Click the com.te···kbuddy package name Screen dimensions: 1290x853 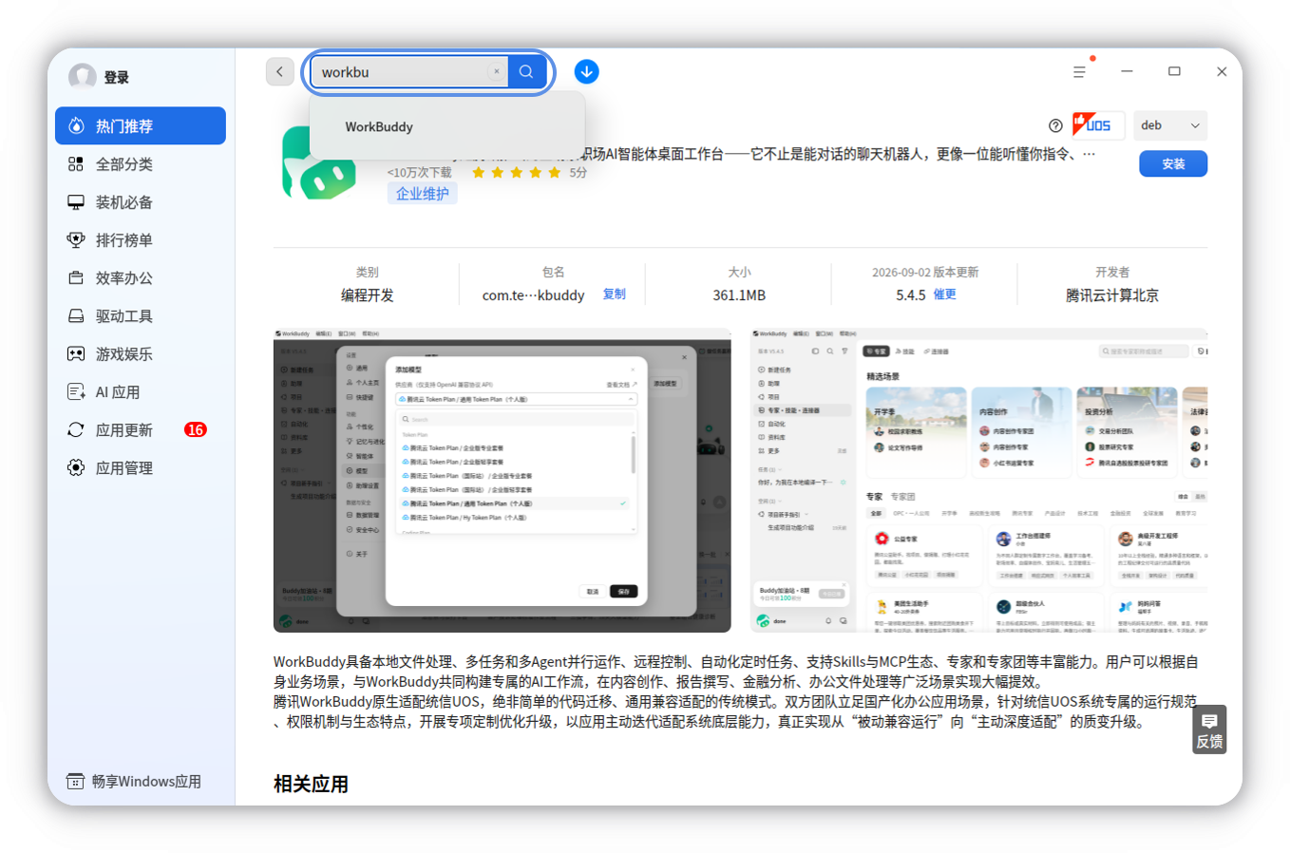(533, 295)
